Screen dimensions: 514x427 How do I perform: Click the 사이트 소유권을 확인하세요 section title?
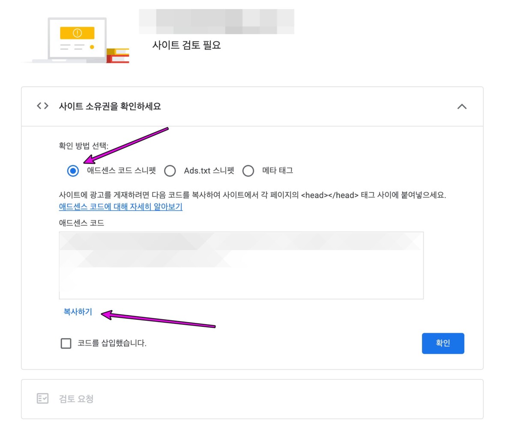point(110,107)
